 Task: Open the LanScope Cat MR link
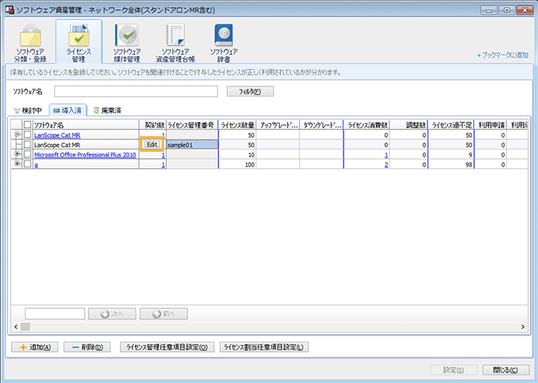click(57, 135)
